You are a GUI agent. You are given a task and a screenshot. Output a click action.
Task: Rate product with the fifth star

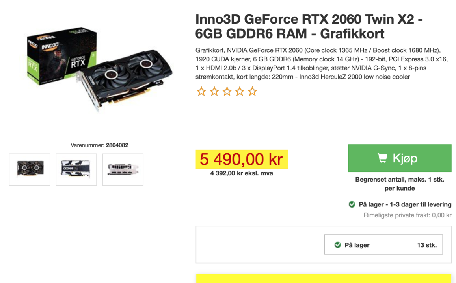[253, 92]
